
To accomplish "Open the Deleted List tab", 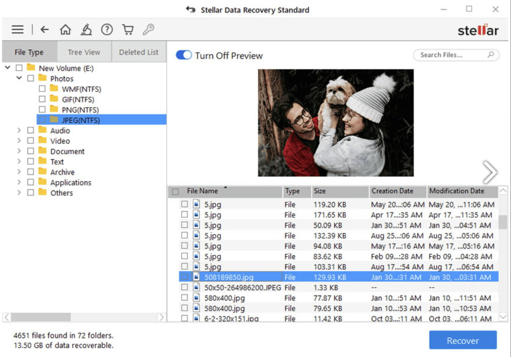I will (138, 52).
